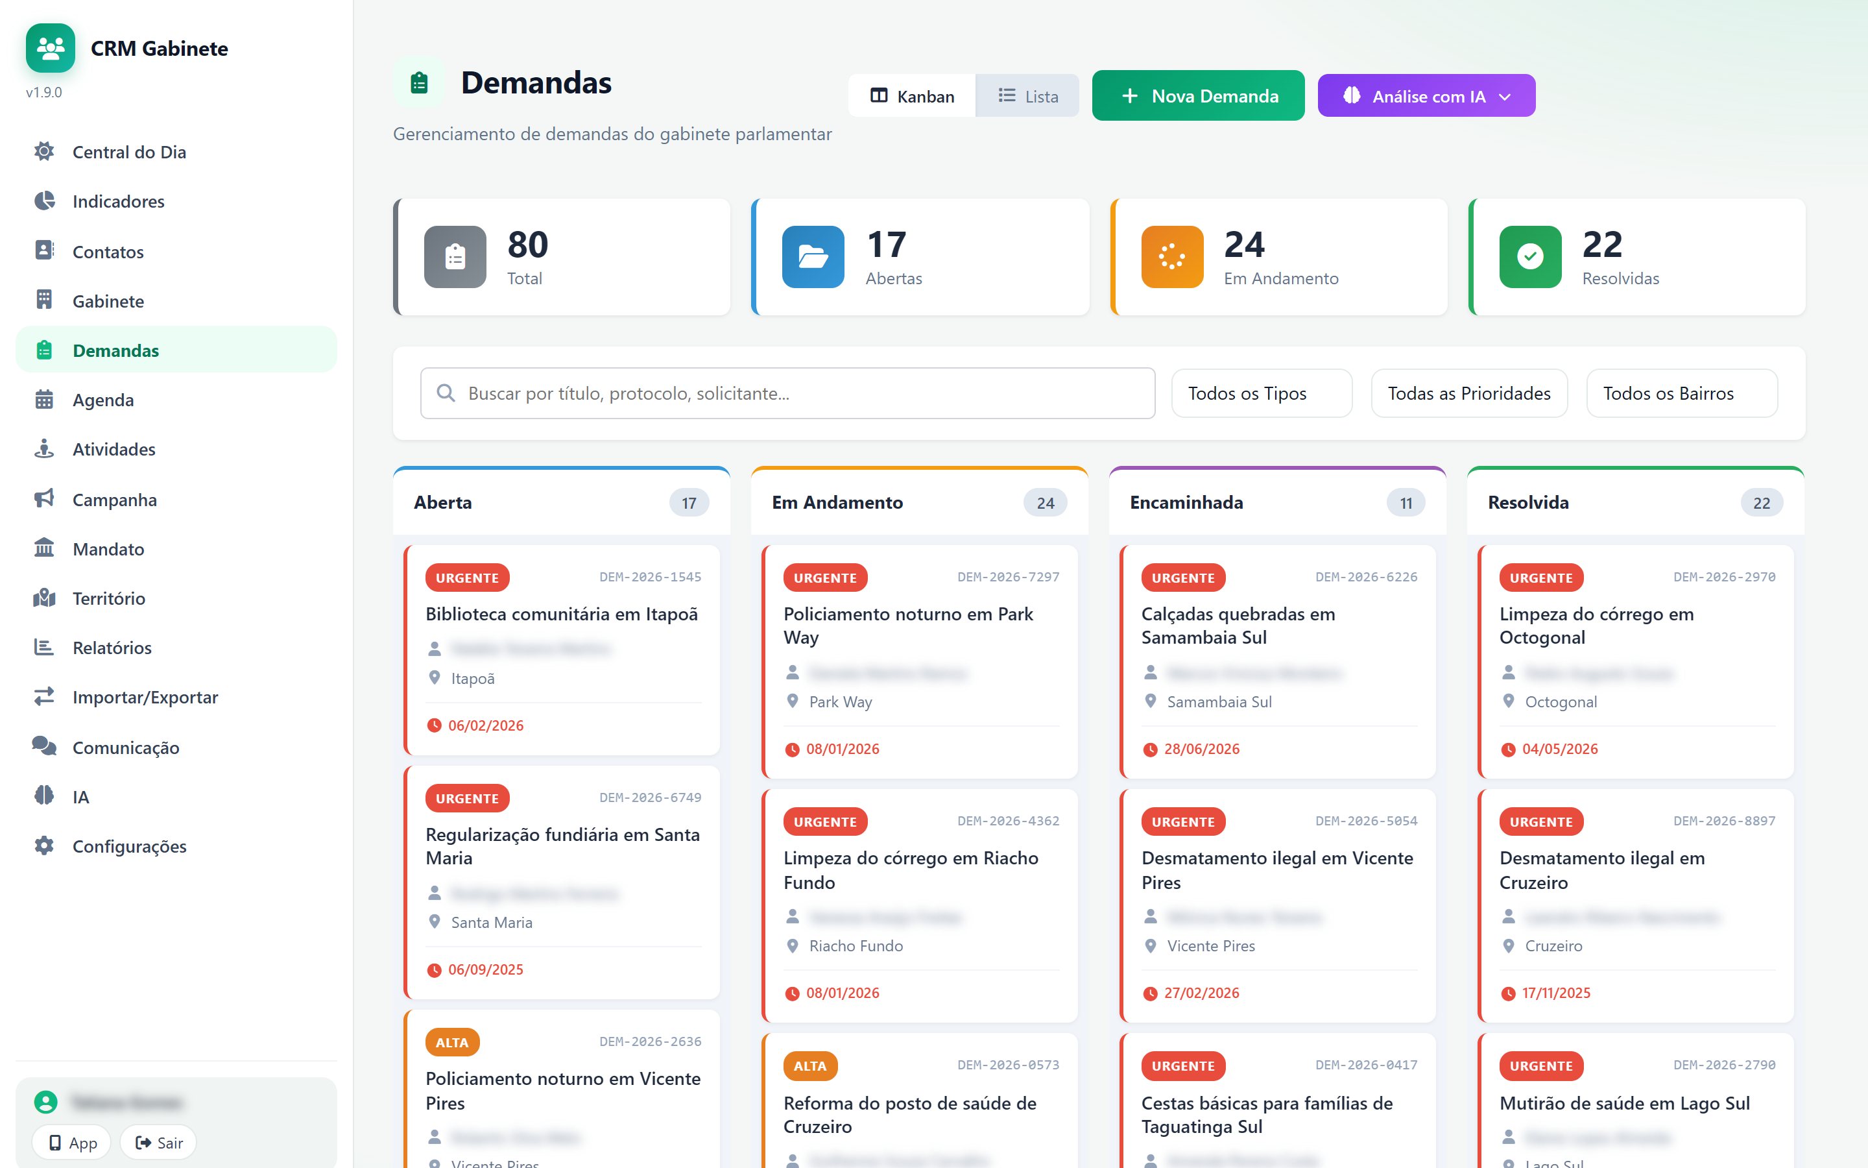Open Todos os Bairros filter
1868x1168 pixels.
pyautogui.click(x=1682, y=393)
